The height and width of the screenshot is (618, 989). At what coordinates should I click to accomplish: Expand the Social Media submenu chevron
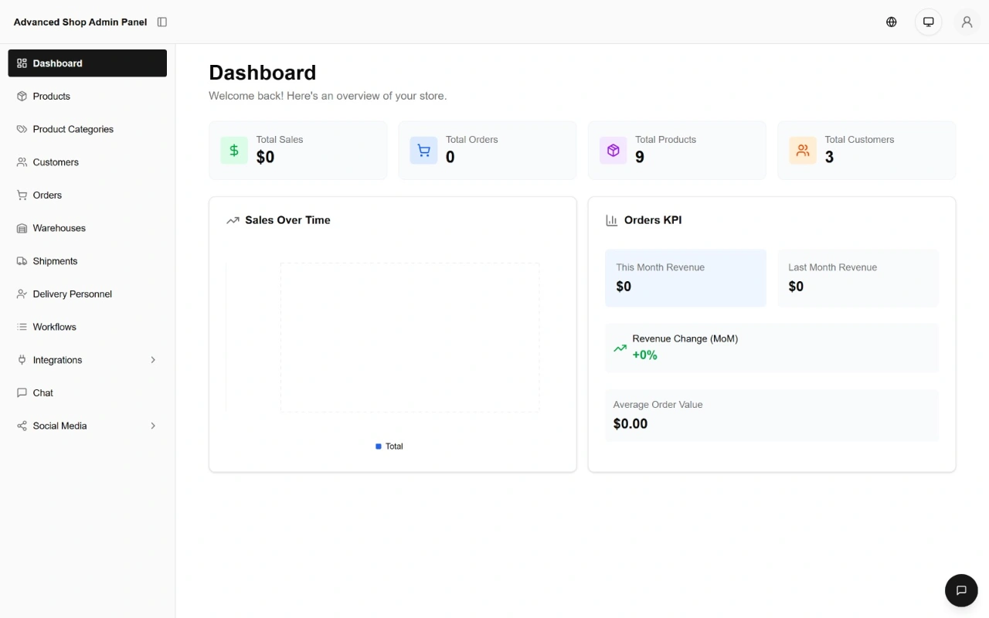click(153, 426)
